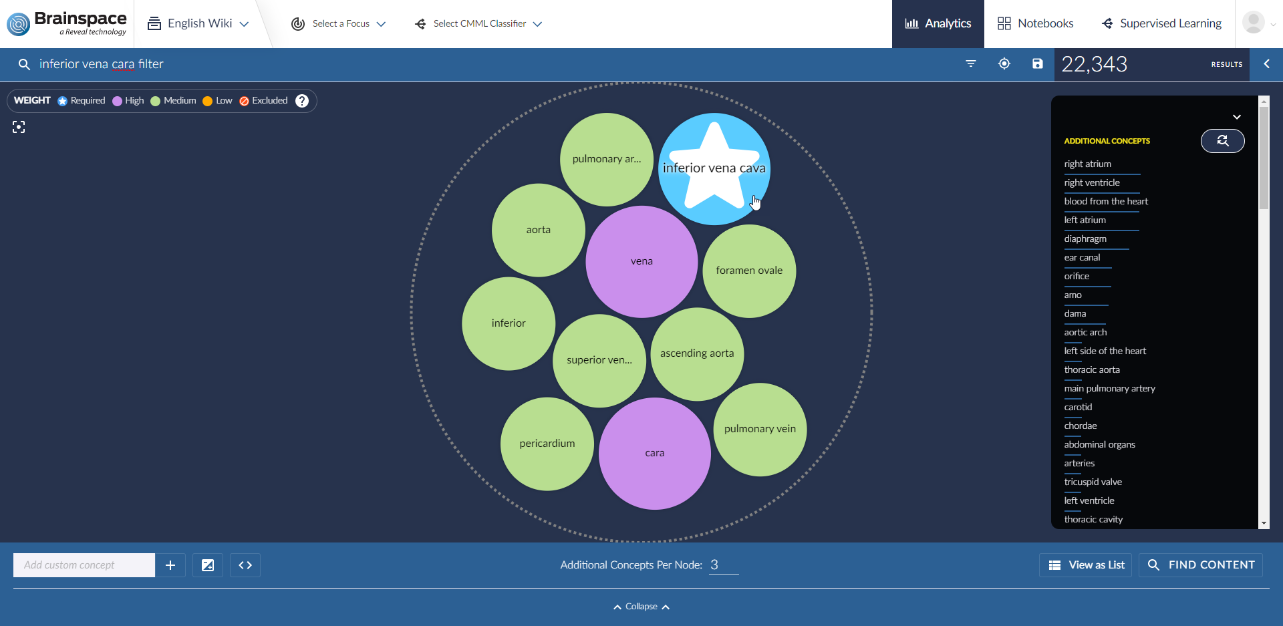Switch to the Analytics tab
This screenshot has width=1283, height=626.
[x=938, y=23]
